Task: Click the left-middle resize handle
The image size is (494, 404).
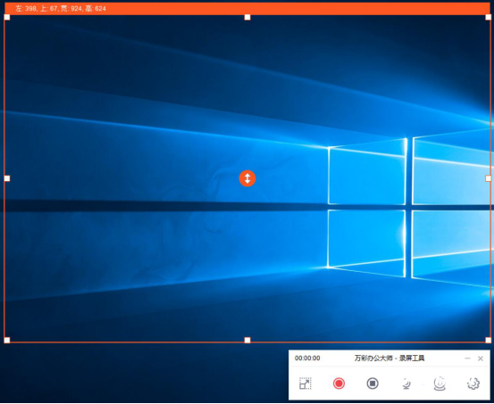Action: pyautogui.click(x=7, y=178)
